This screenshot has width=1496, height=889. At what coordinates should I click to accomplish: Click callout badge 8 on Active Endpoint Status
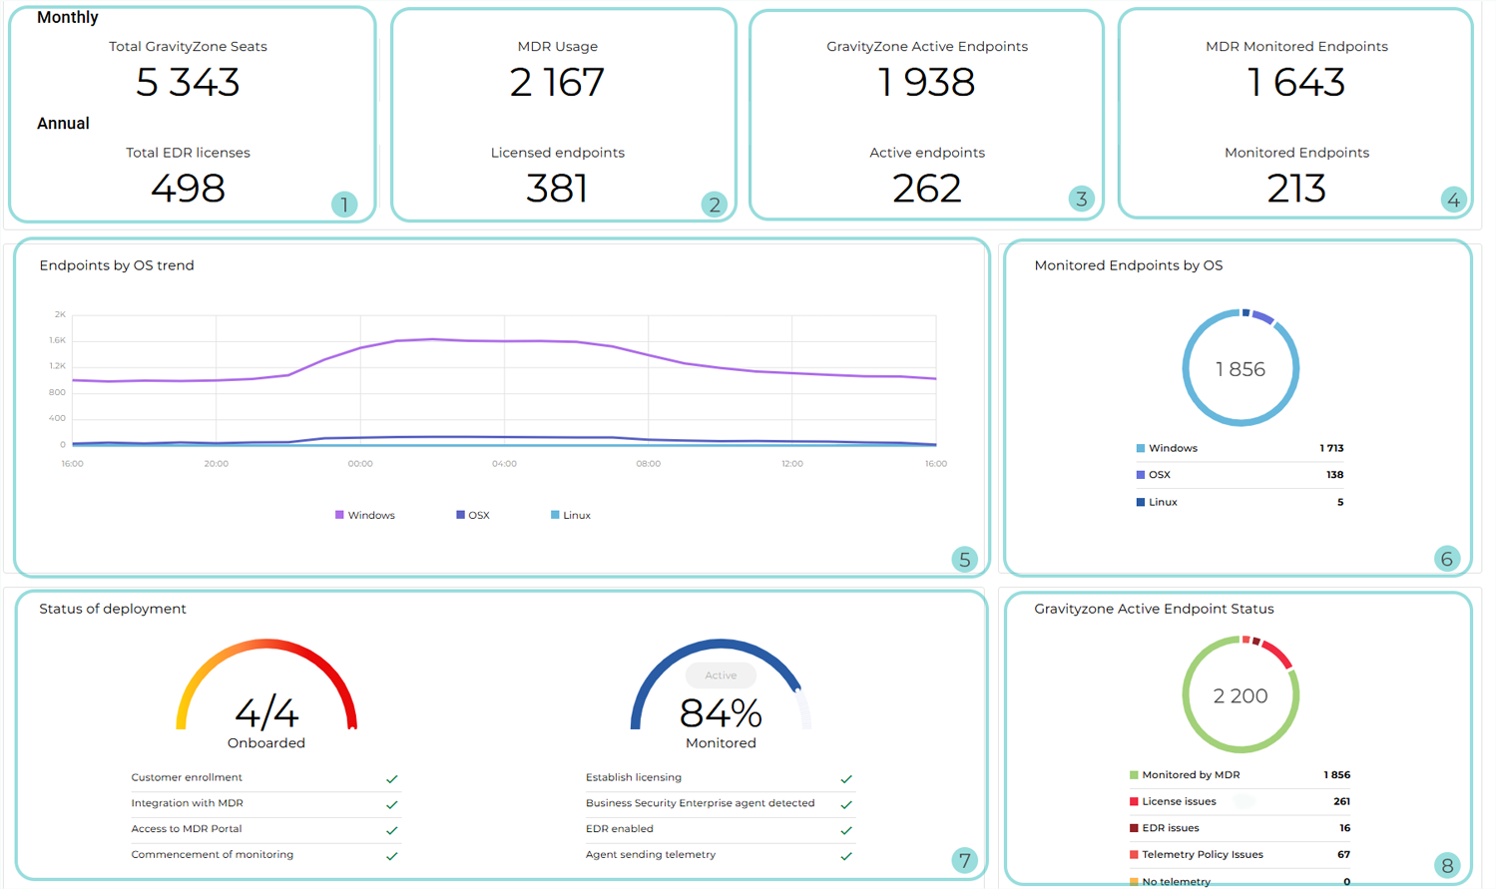pos(1446,864)
